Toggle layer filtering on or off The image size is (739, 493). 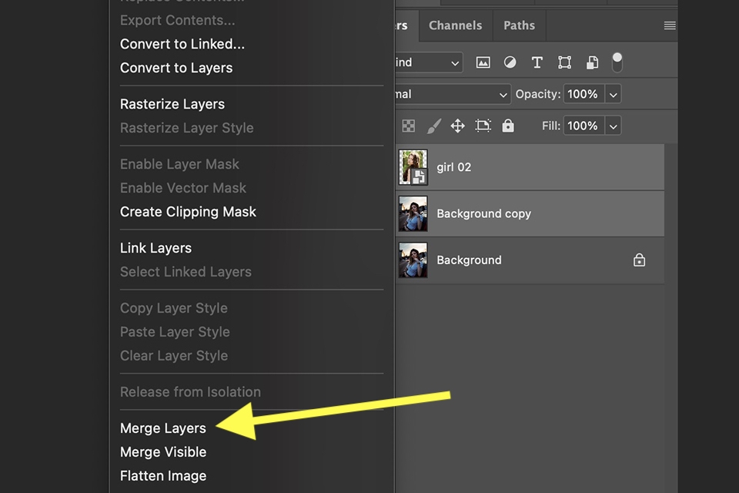click(x=617, y=62)
